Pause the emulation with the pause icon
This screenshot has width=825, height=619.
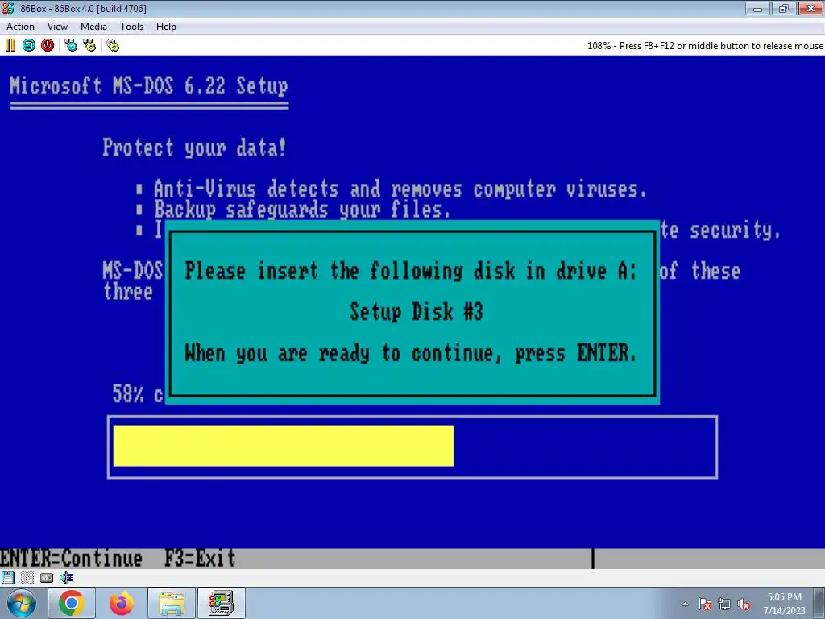click(10, 45)
